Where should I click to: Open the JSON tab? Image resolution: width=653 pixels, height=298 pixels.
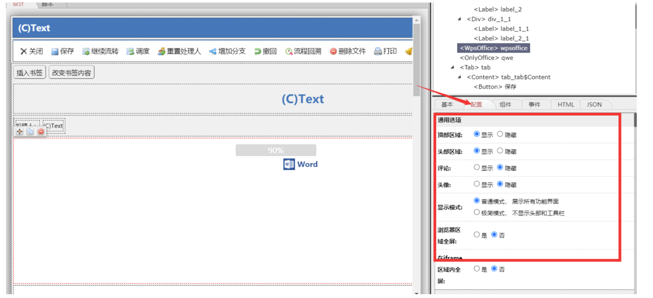594,105
